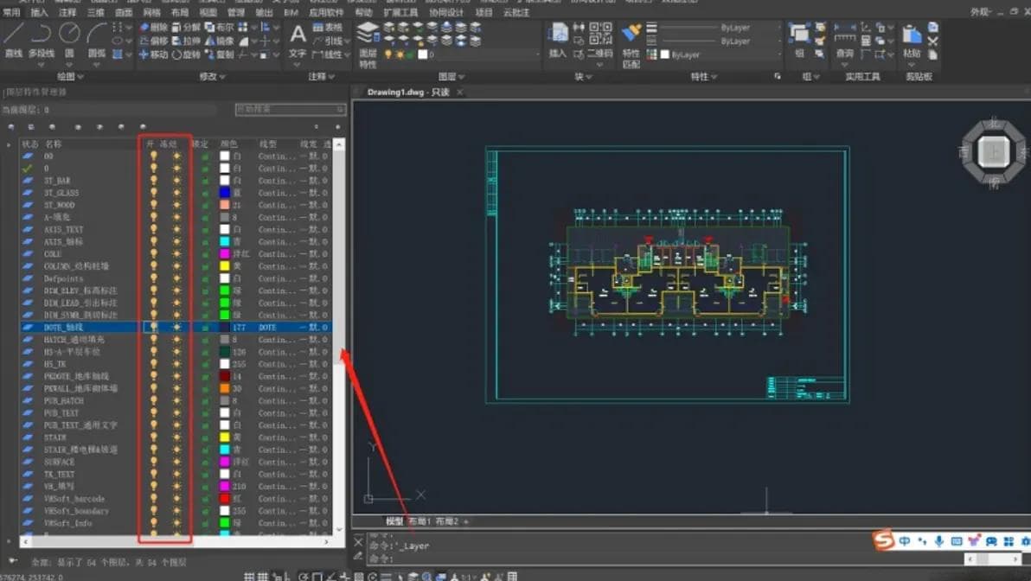Screen dimensions: 1031x581
Task: Click the ViewCube top face
Action: pyautogui.click(x=994, y=152)
